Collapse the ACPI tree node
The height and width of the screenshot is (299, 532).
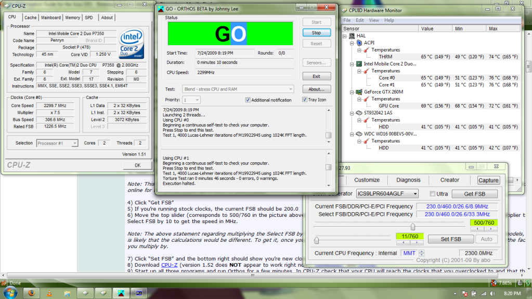pyautogui.click(x=352, y=43)
